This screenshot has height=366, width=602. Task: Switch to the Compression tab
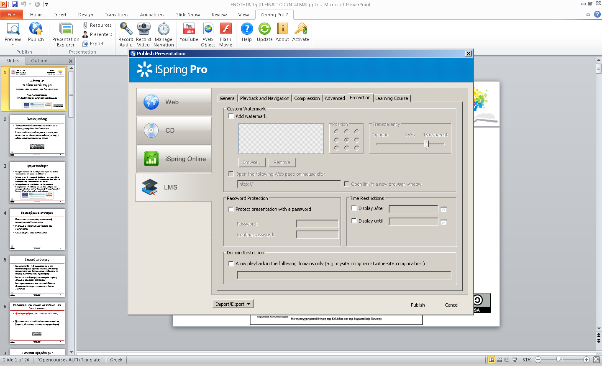point(307,98)
